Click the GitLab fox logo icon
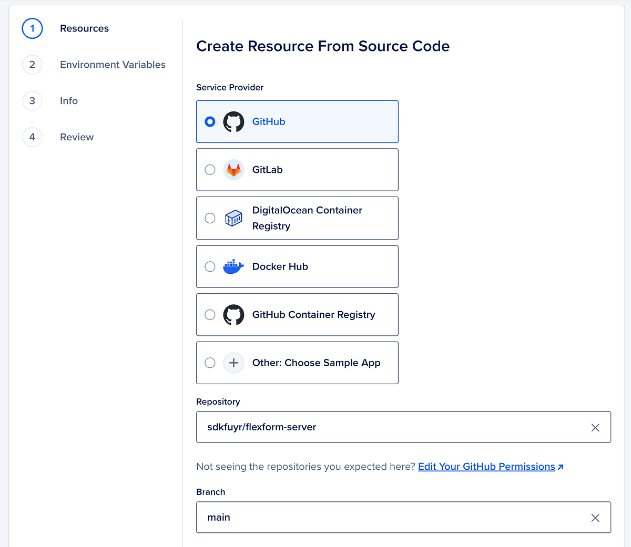The image size is (631, 547). click(x=233, y=169)
